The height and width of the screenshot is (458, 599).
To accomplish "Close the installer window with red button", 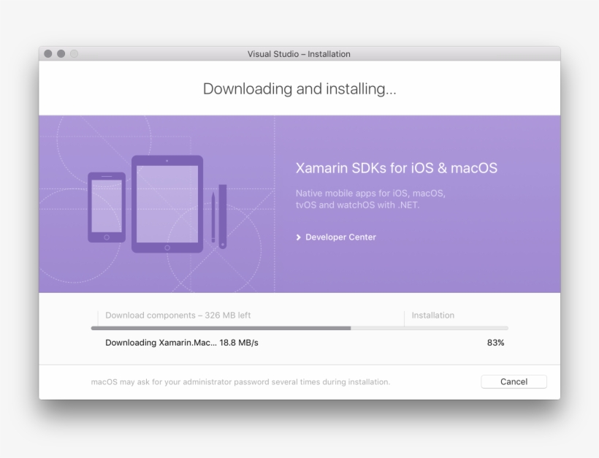I will [x=47, y=54].
